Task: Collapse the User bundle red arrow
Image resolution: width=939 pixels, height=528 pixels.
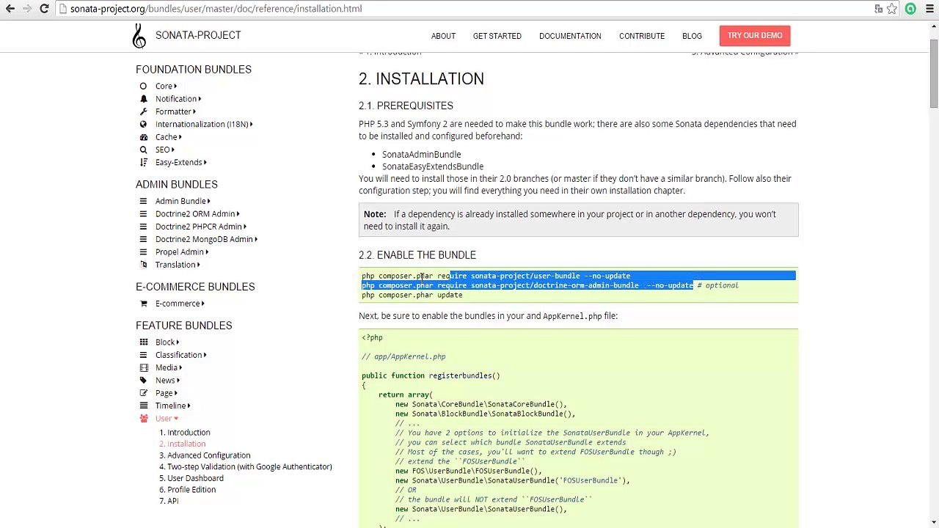Action: [x=176, y=419]
